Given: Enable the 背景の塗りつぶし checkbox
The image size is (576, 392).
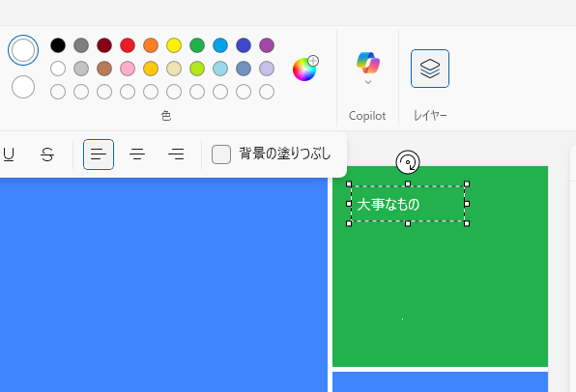Looking at the screenshot, I should point(221,154).
